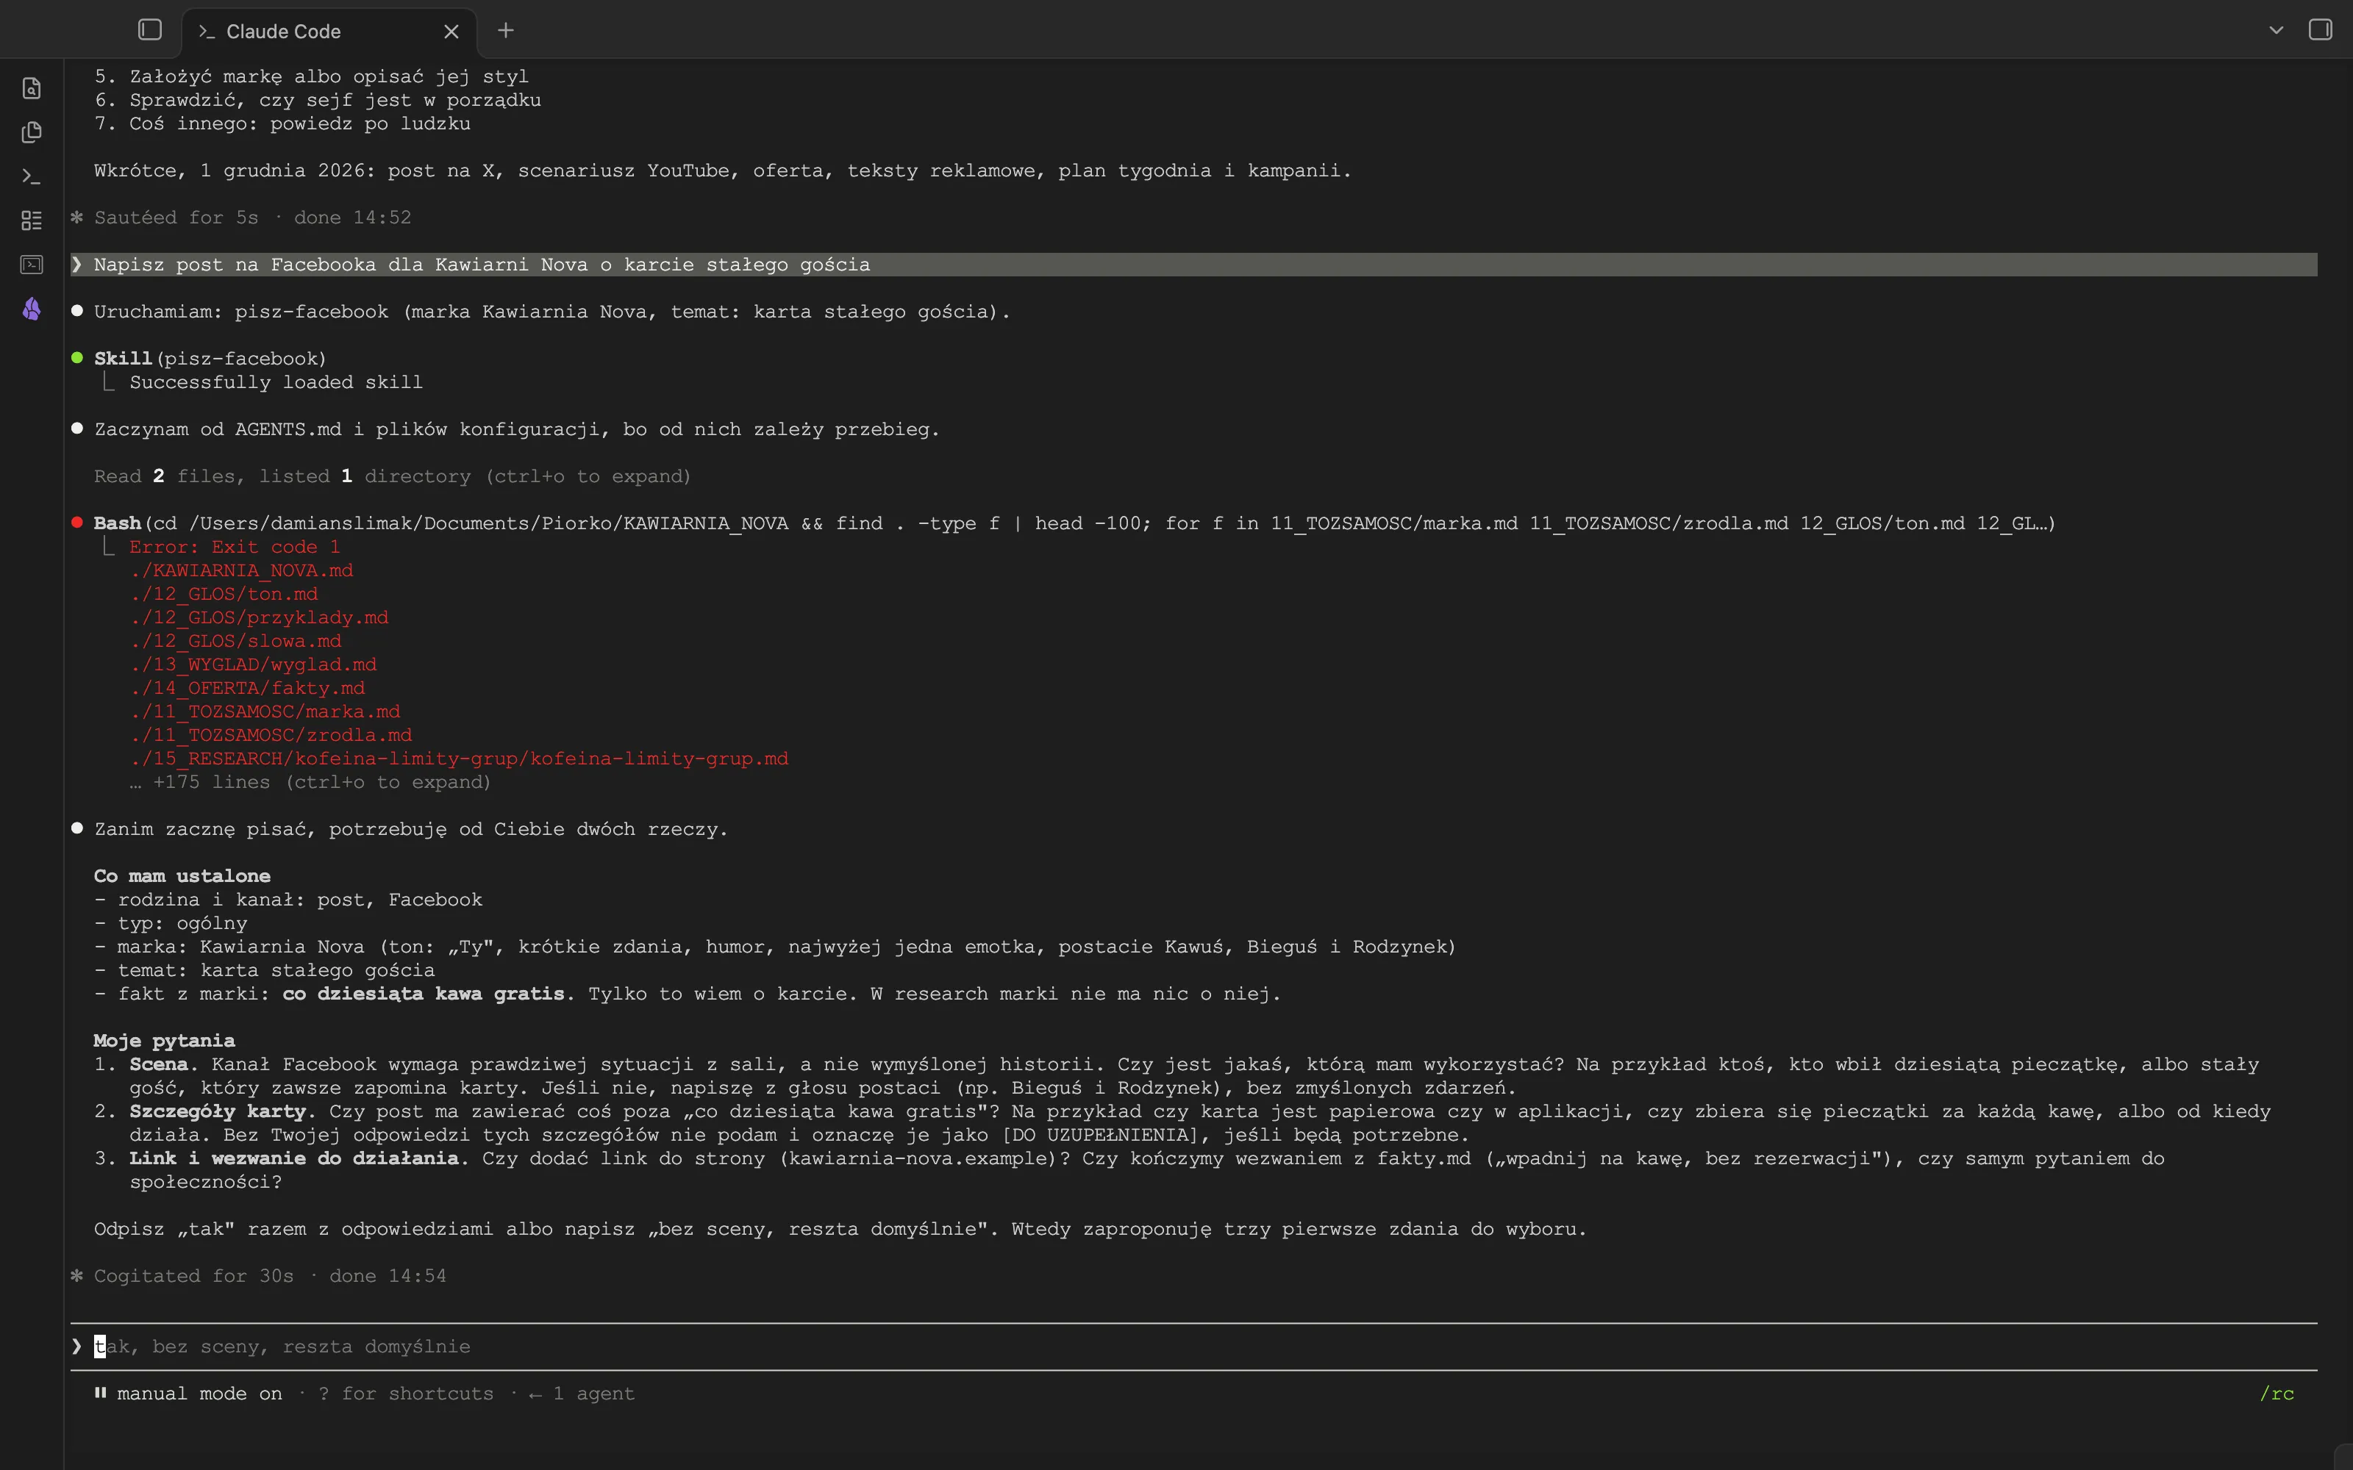Click the Bash command line entry

(1074, 523)
